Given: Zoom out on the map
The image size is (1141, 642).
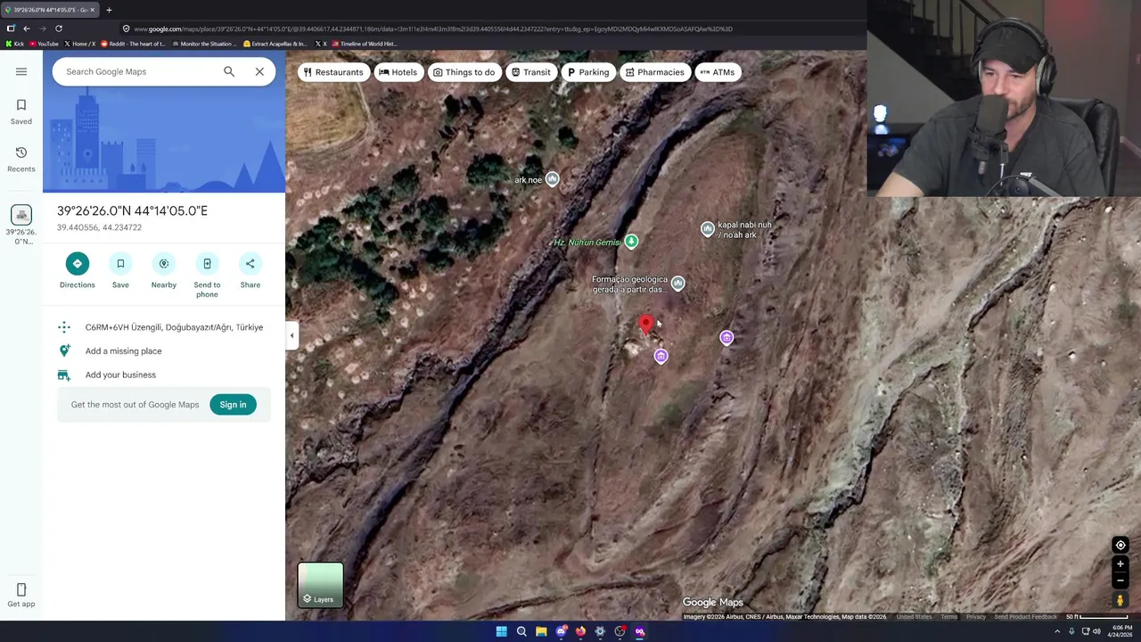Looking at the screenshot, I should point(1120,580).
